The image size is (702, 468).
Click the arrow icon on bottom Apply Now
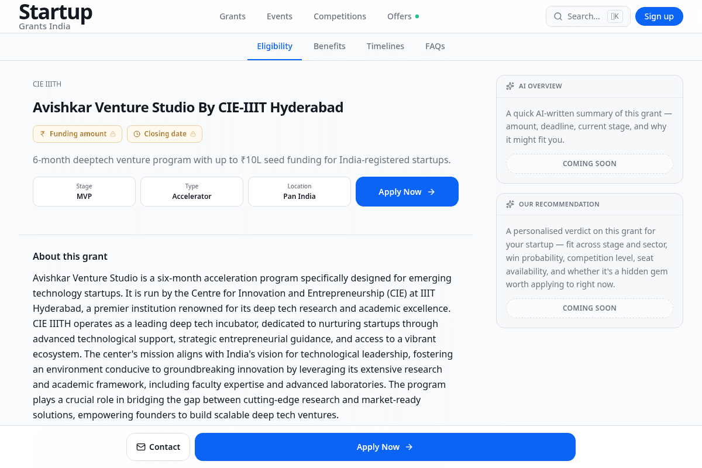point(411,447)
